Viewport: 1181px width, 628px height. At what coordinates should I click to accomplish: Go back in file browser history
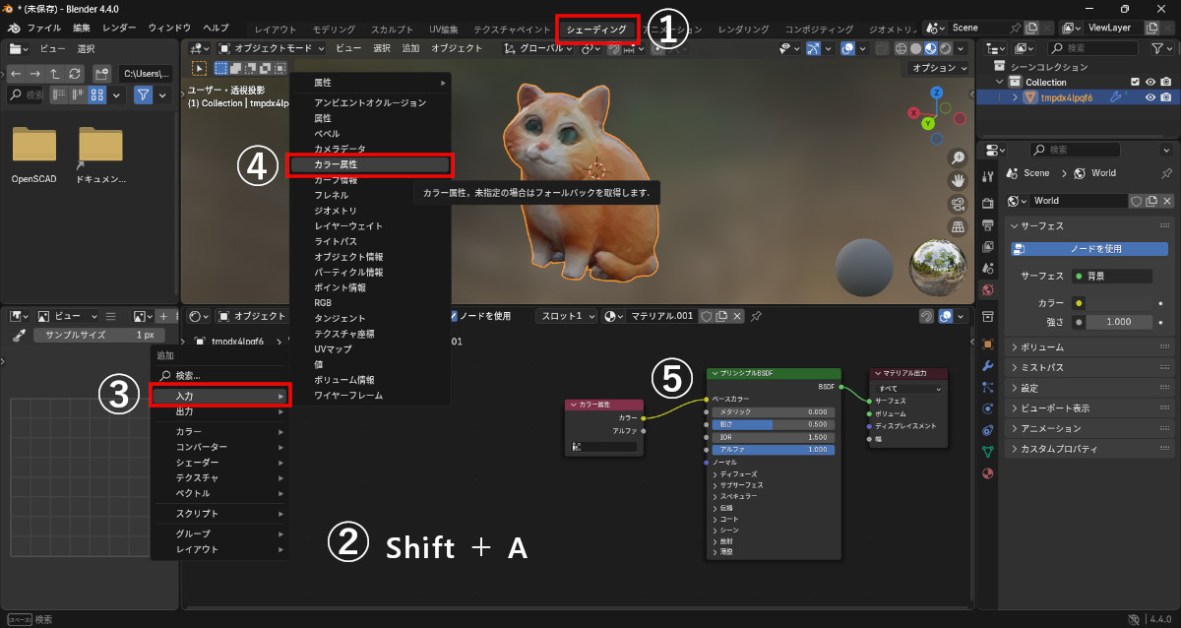16,74
